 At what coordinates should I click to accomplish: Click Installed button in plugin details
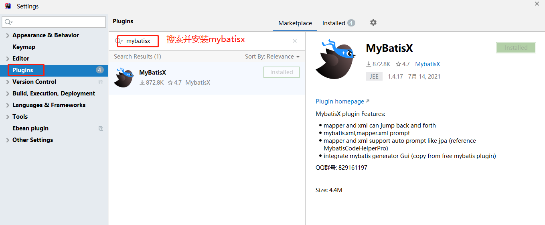click(x=516, y=48)
